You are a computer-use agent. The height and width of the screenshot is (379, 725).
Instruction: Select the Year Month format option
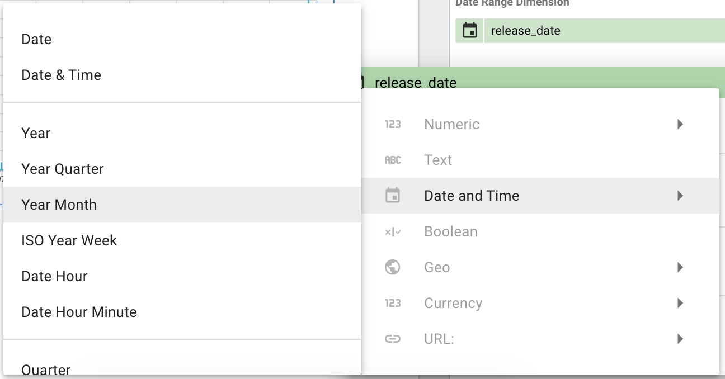pyautogui.click(x=59, y=205)
